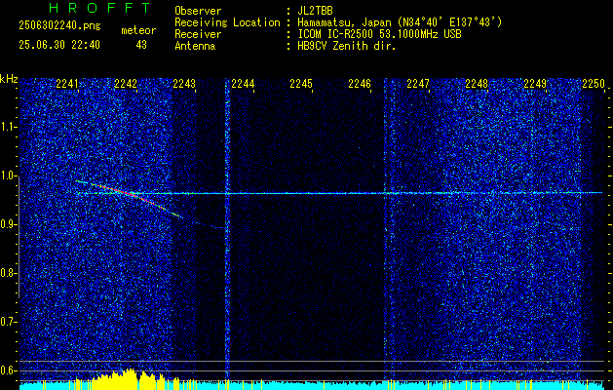Click the 2244 time marker
The height and width of the screenshot is (390, 613).
[243, 84]
